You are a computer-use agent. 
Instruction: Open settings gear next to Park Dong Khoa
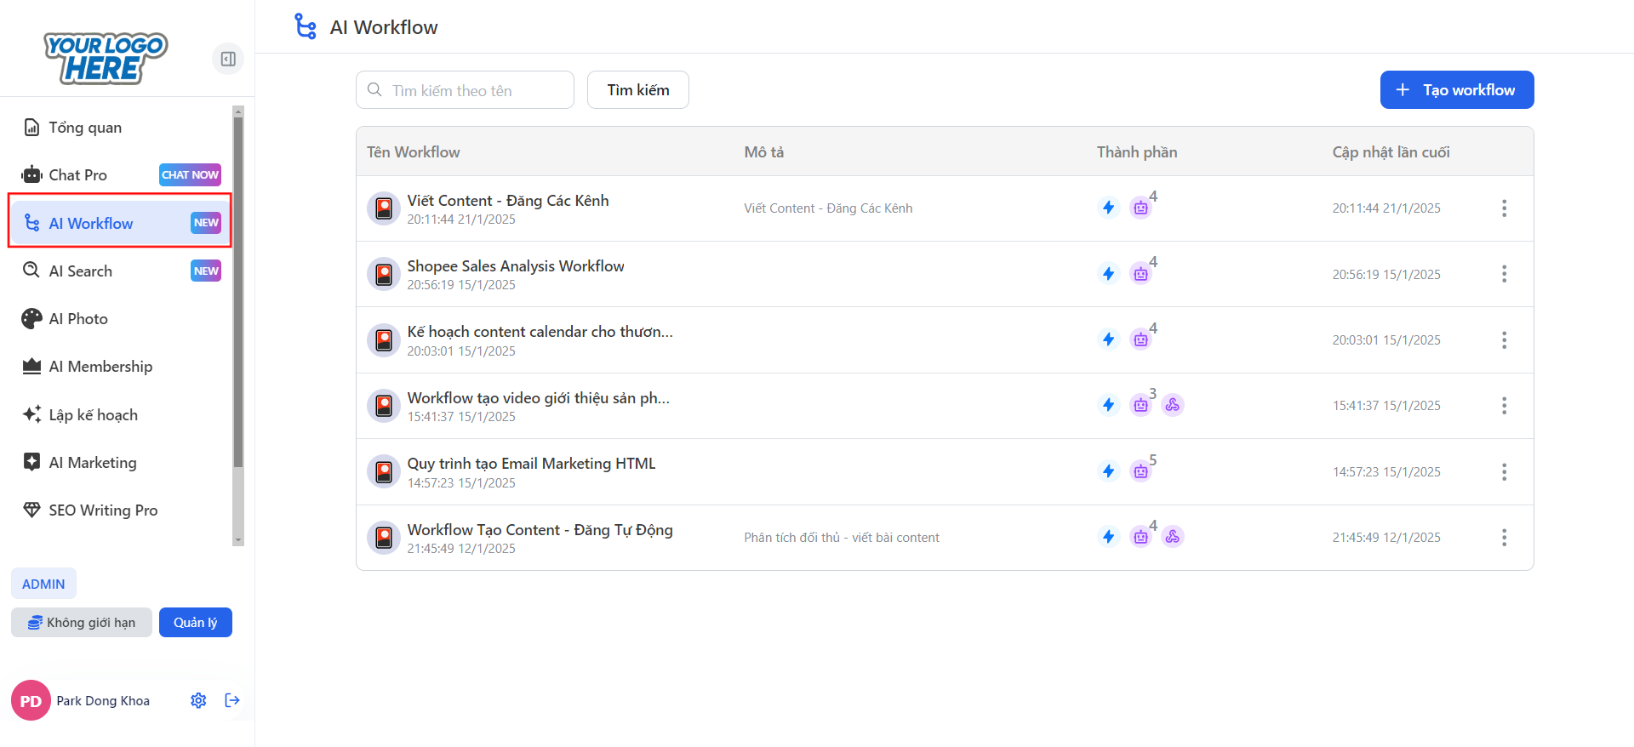(x=198, y=700)
